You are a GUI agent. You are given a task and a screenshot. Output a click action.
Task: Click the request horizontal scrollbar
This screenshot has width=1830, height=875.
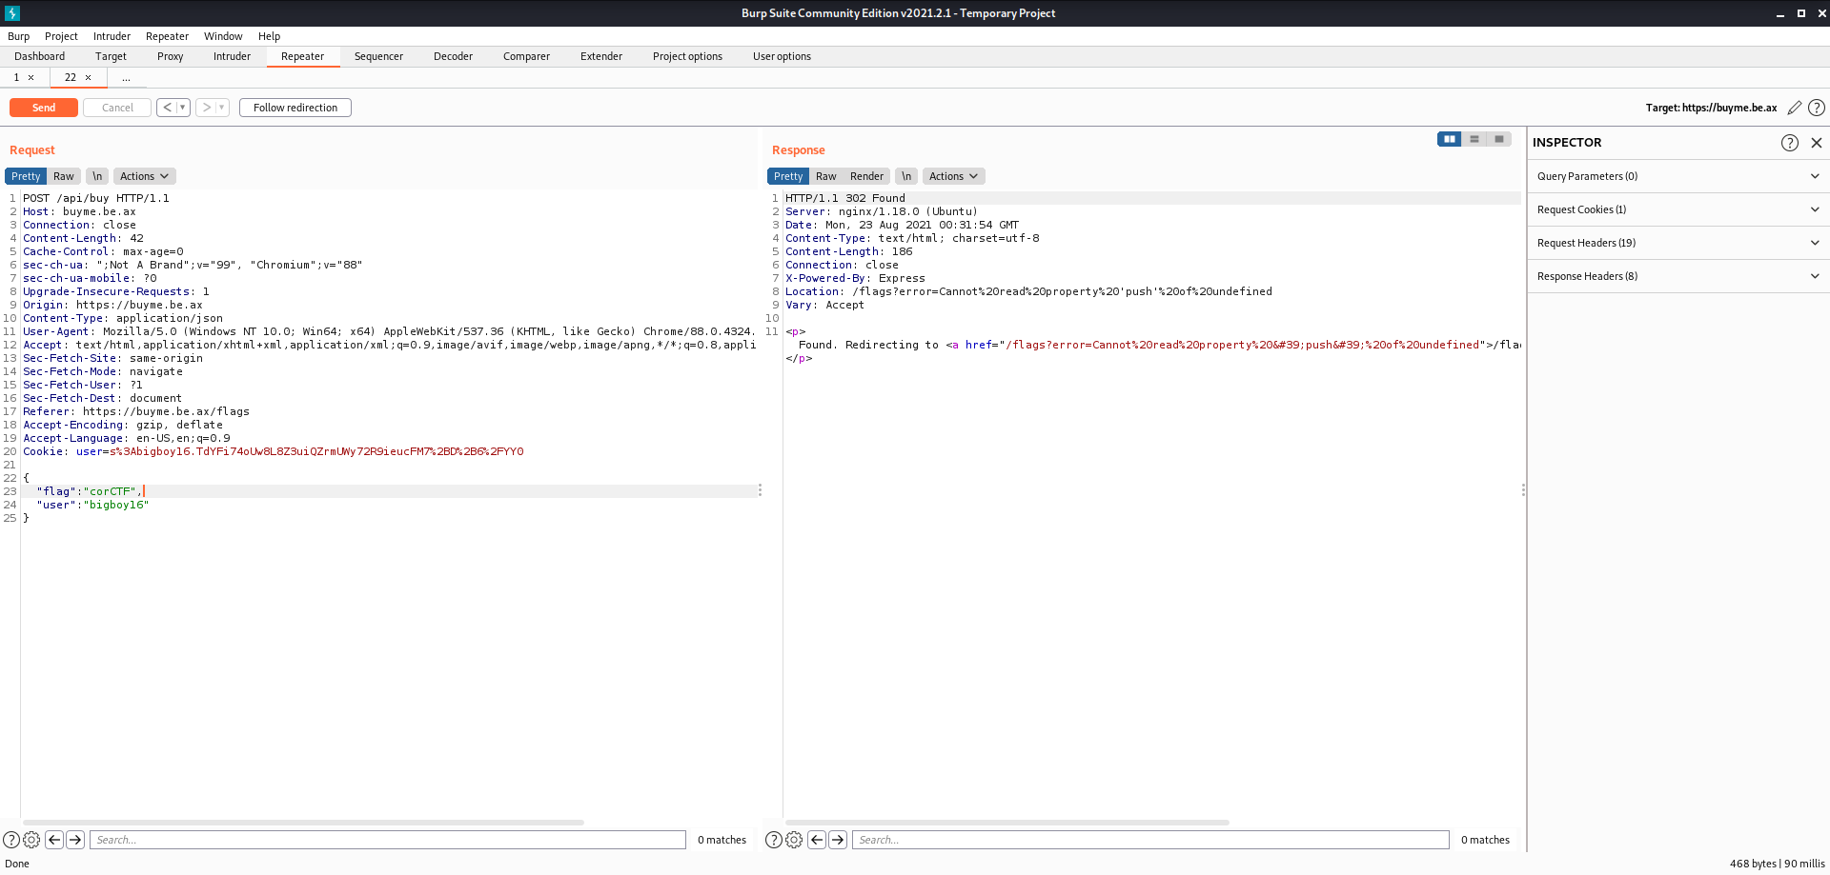click(303, 822)
